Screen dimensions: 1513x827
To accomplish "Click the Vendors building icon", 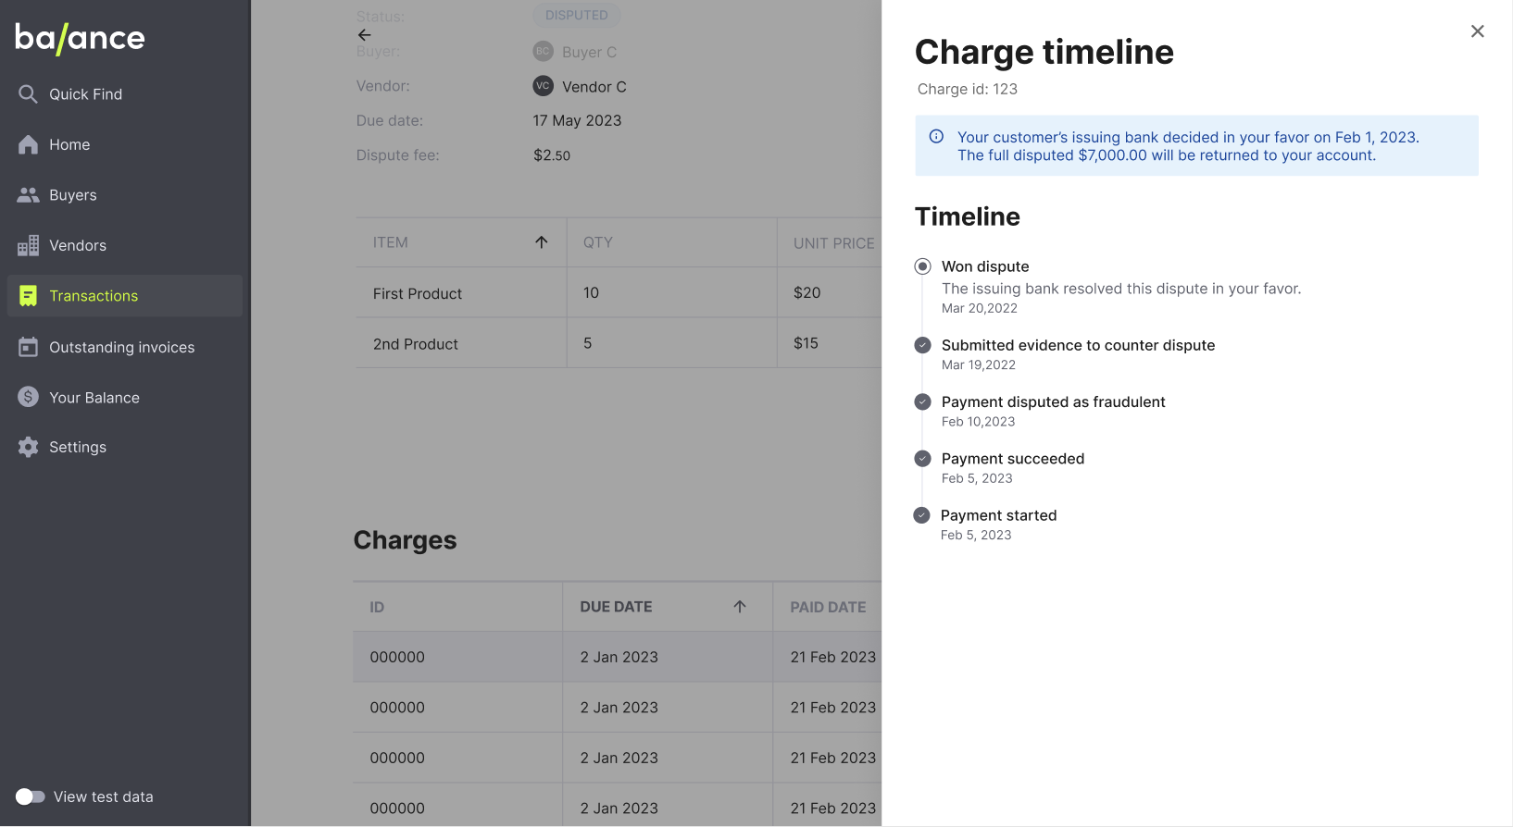I will click(x=28, y=245).
